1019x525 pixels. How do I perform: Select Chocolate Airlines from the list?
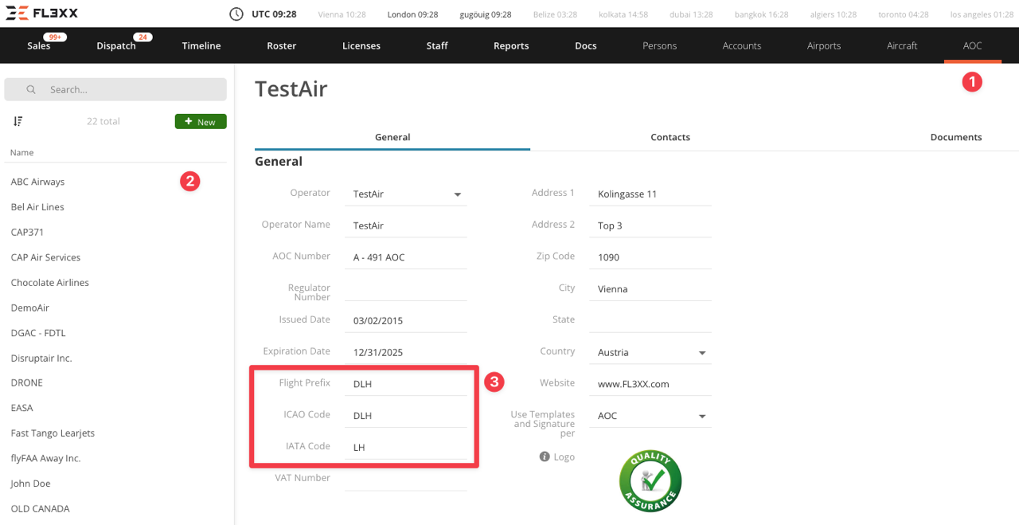click(50, 283)
